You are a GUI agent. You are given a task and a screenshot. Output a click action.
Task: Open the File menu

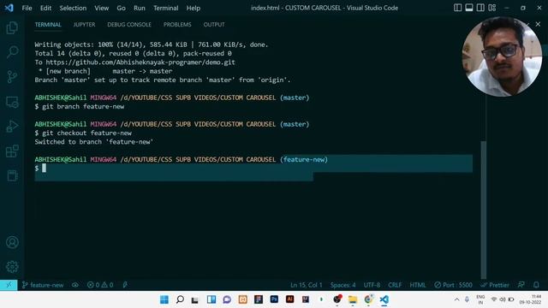tap(27, 8)
